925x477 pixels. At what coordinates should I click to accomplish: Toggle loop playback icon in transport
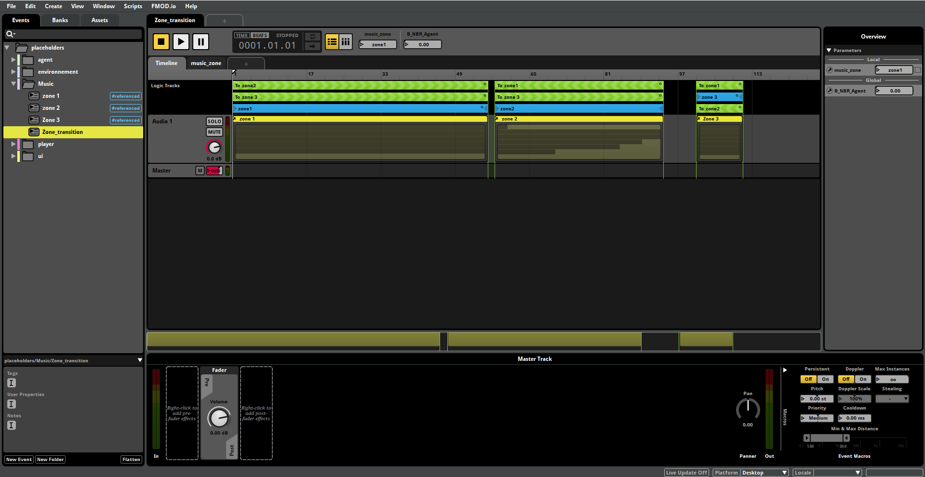click(312, 37)
